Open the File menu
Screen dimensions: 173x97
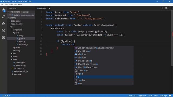pos(2,5)
